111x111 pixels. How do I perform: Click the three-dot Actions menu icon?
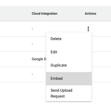click(88, 29)
